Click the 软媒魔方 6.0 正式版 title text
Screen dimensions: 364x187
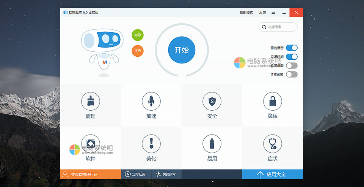(x=83, y=12)
